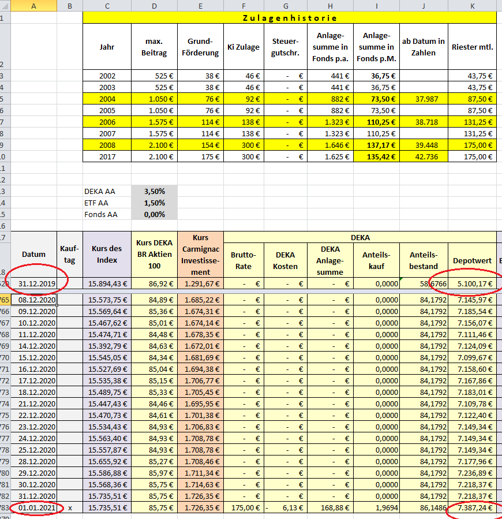Select the Depotwert cell showing 7.387,24 €
The image size is (502, 519).
coord(472,507)
